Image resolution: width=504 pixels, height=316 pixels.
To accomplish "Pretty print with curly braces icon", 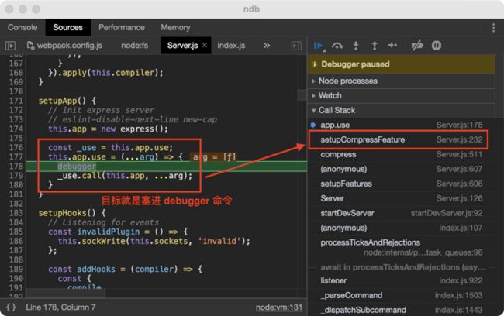I will (x=11, y=307).
